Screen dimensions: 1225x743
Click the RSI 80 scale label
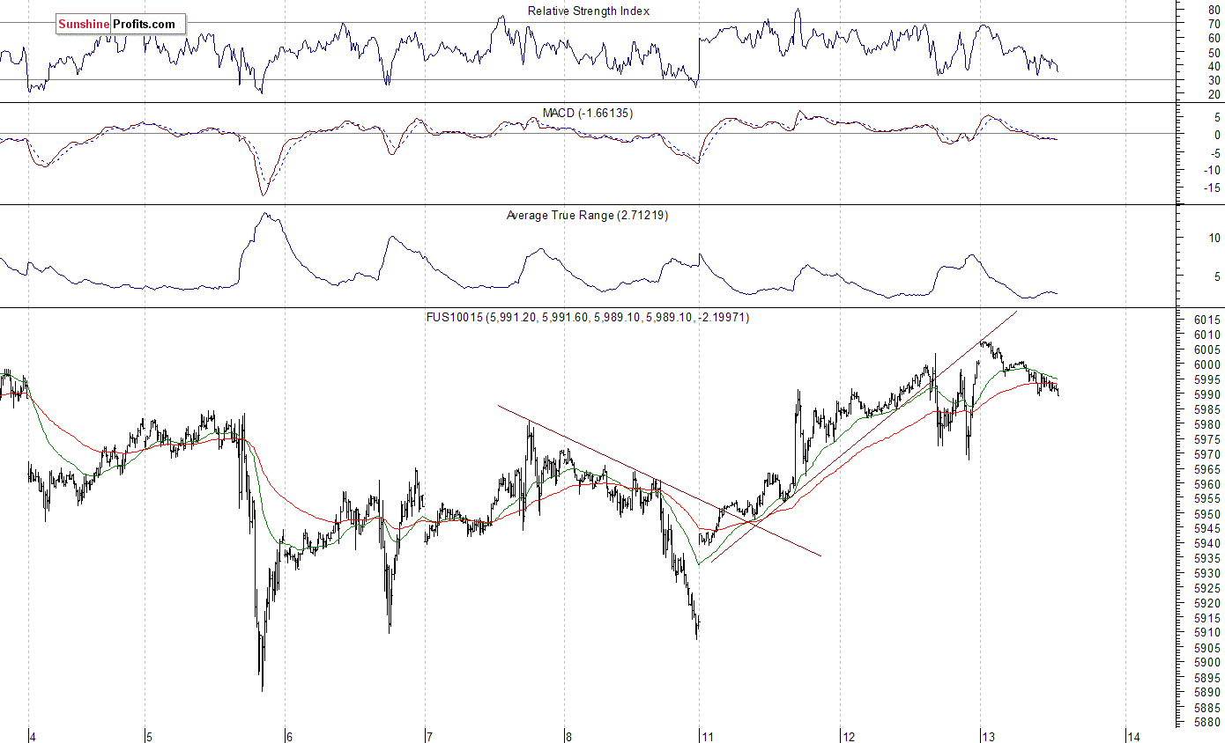pos(1214,9)
